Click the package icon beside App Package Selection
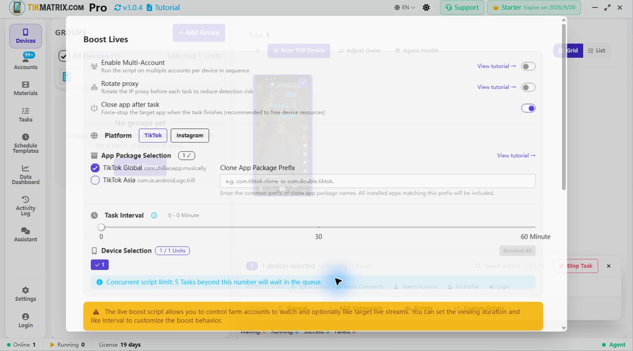This screenshot has height=351, width=633. click(x=94, y=155)
